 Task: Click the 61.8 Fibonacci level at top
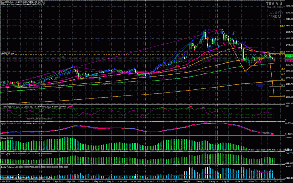click(282, 26)
